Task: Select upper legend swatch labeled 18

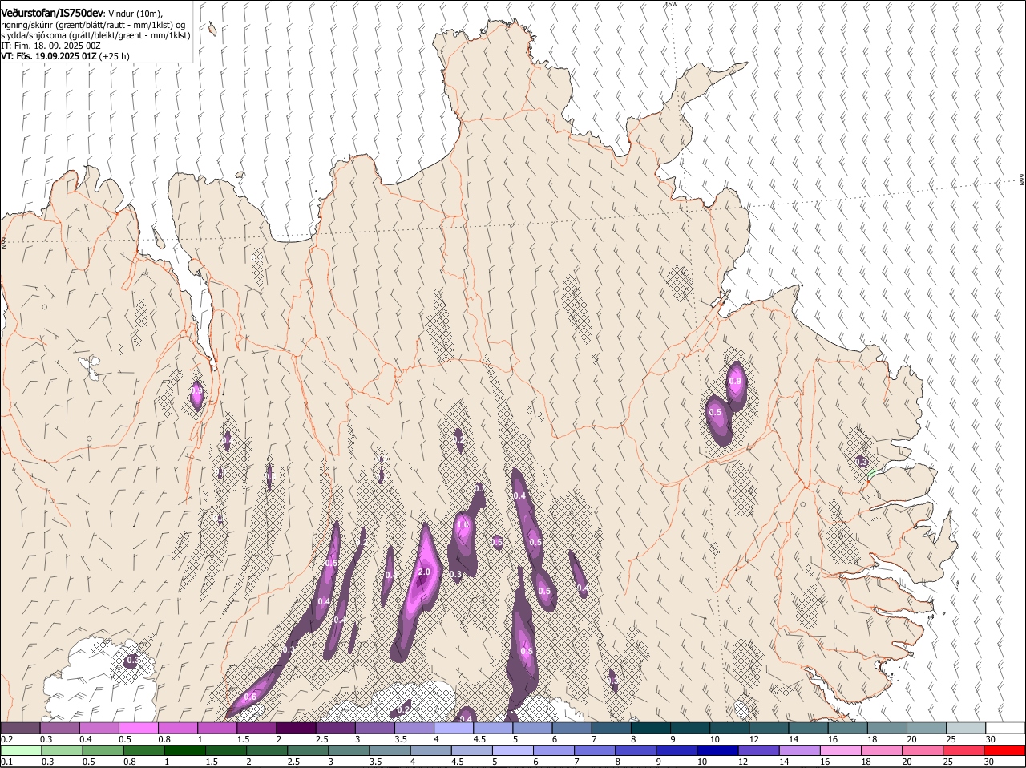Action: point(887,727)
